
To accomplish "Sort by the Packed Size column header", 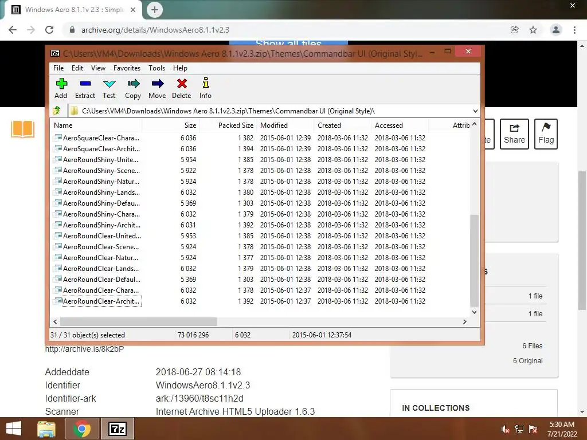I will [x=228, y=125].
